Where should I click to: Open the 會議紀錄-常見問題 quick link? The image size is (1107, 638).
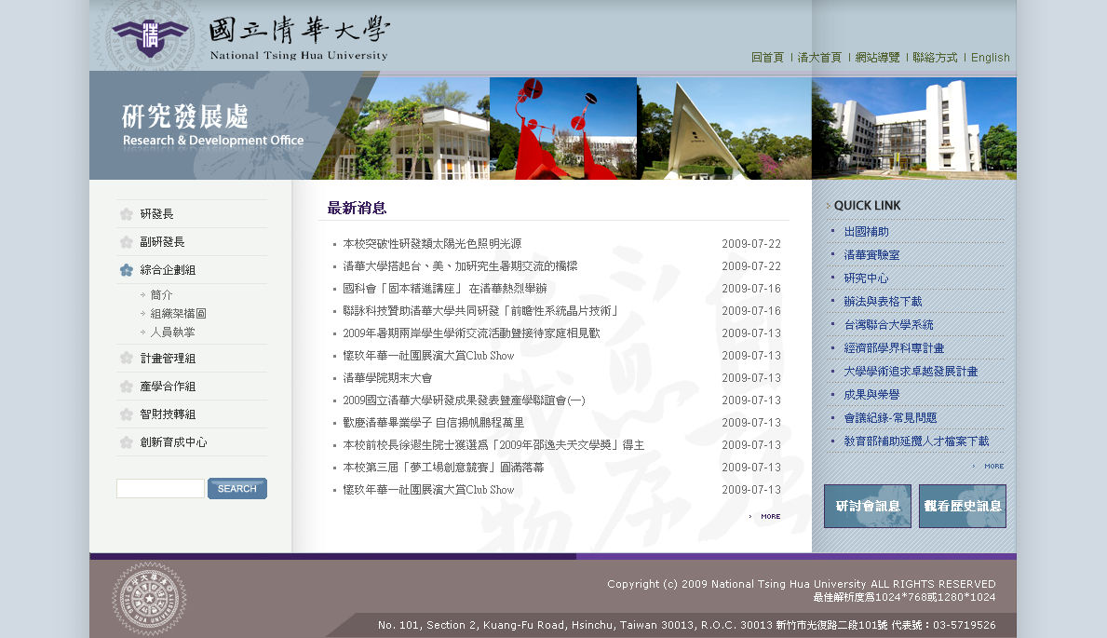890,418
